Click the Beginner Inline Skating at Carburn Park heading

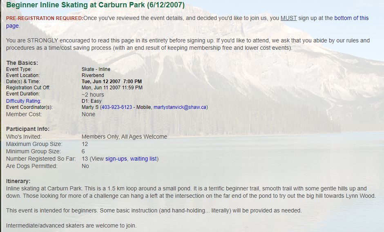point(95,5)
